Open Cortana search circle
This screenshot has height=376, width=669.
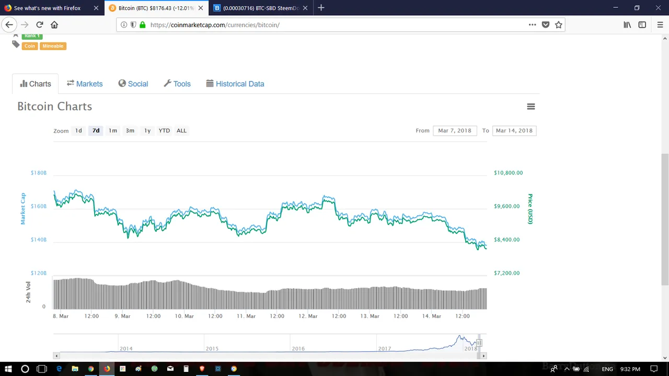[25, 369]
